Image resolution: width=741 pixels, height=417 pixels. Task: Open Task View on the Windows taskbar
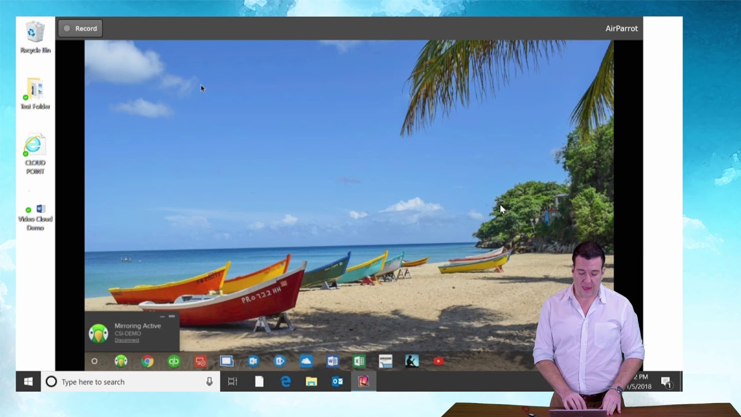(233, 382)
